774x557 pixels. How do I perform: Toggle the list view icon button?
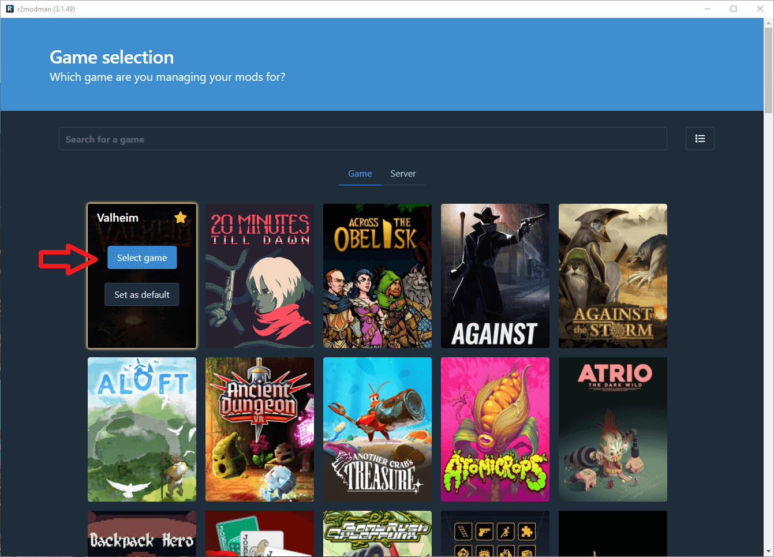(x=700, y=139)
